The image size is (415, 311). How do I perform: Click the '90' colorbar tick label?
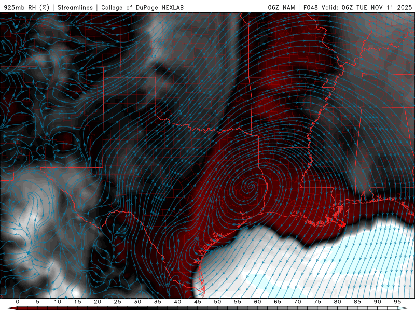point(377,302)
